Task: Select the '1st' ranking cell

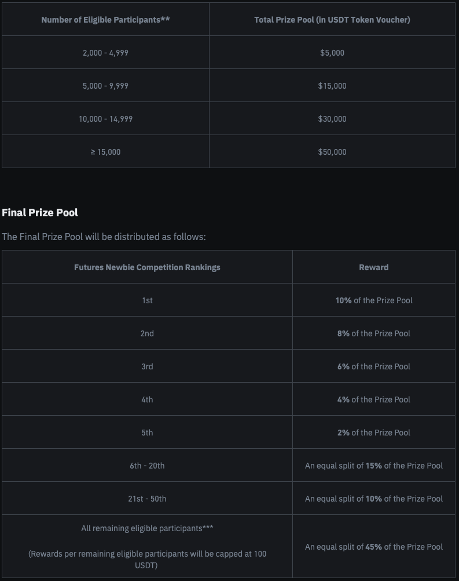Action: [x=147, y=300]
